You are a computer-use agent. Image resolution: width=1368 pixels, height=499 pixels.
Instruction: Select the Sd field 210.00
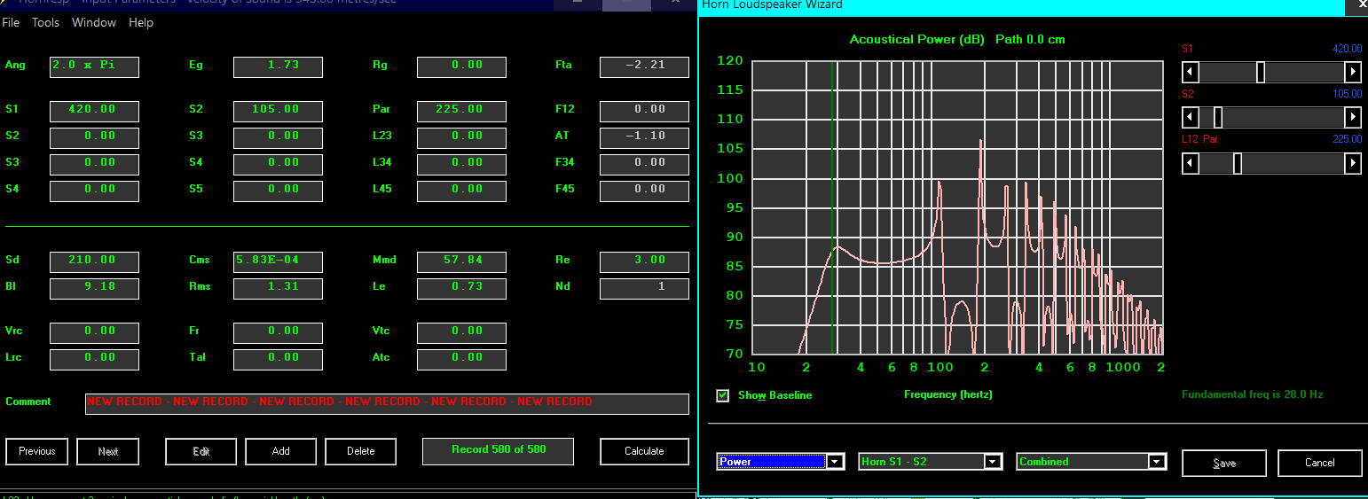(x=94, y=261)
